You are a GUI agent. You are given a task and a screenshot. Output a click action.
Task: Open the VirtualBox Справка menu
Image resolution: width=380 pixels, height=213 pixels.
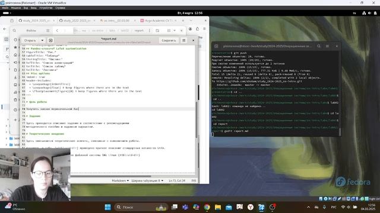coord(60,8)
